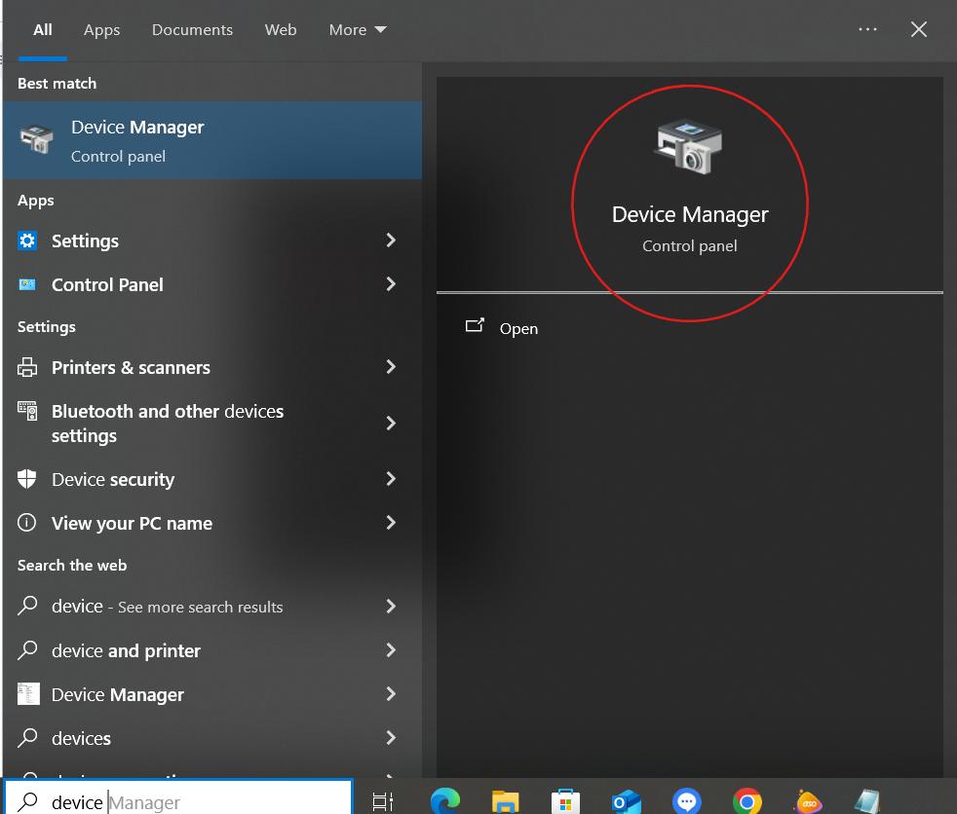Expand the Settings app result arrow
The height and width of the screenshot is (814, 957).
point(391,240)
